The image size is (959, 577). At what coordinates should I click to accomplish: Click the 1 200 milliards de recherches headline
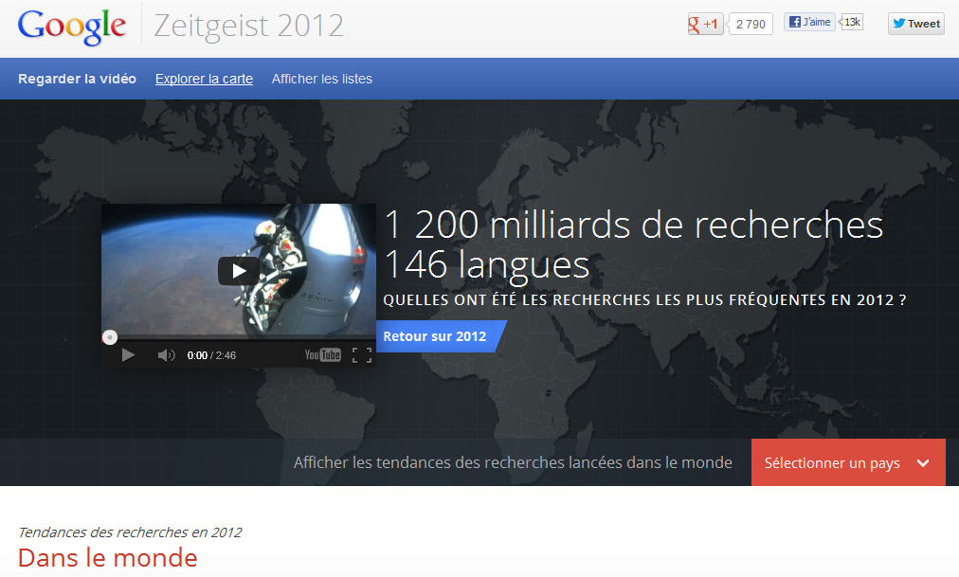tap(634, 225)
